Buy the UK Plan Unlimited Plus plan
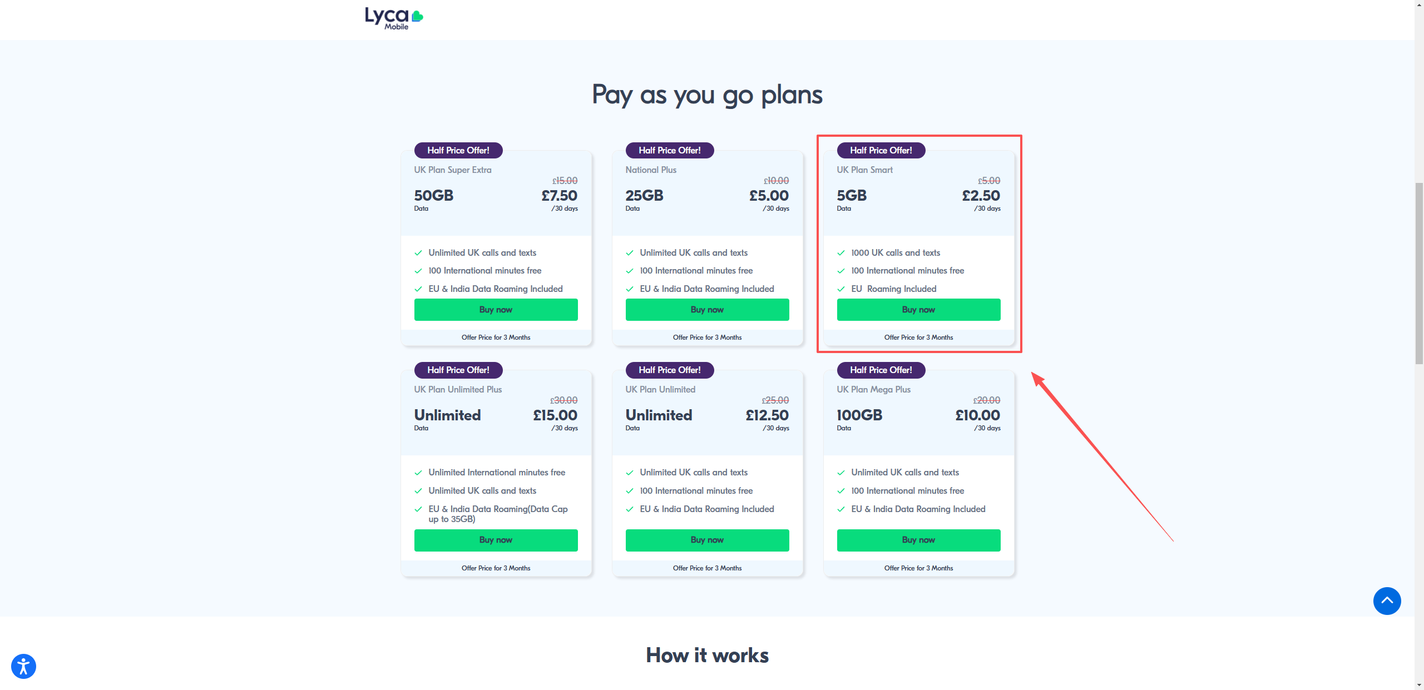The width and height of the screenshot is (1424, 690). 496,540
